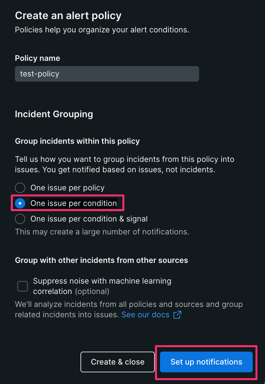Click the condition & signal radio circle

(20, 219)
